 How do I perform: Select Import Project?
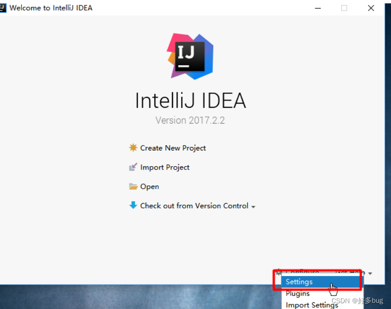pyautogui.click(x=164, y=167)
